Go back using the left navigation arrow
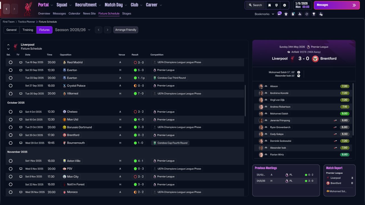Screen dimensions: 365x205 point(7,9)
